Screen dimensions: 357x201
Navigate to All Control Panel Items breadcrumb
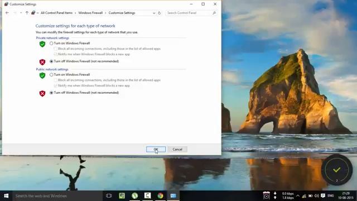click(56, 13)
